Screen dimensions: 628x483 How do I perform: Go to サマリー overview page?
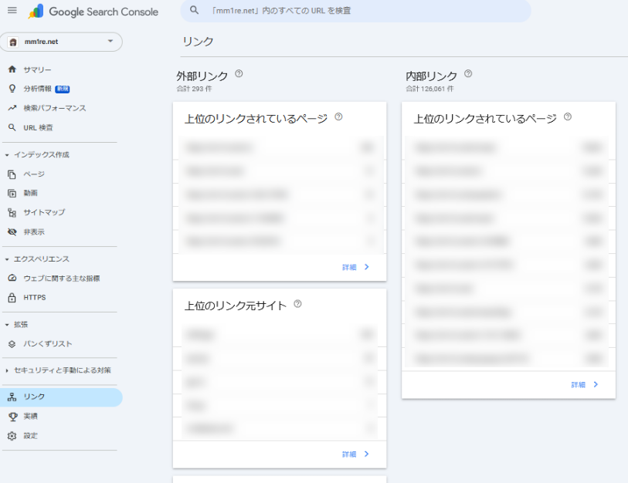click(37, 69)
